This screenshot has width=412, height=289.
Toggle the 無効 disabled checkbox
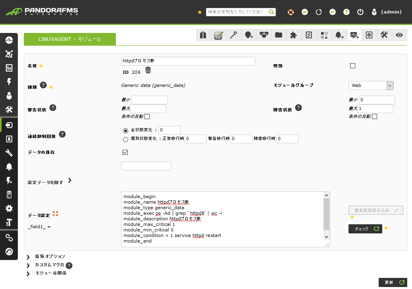pos(352,66)
